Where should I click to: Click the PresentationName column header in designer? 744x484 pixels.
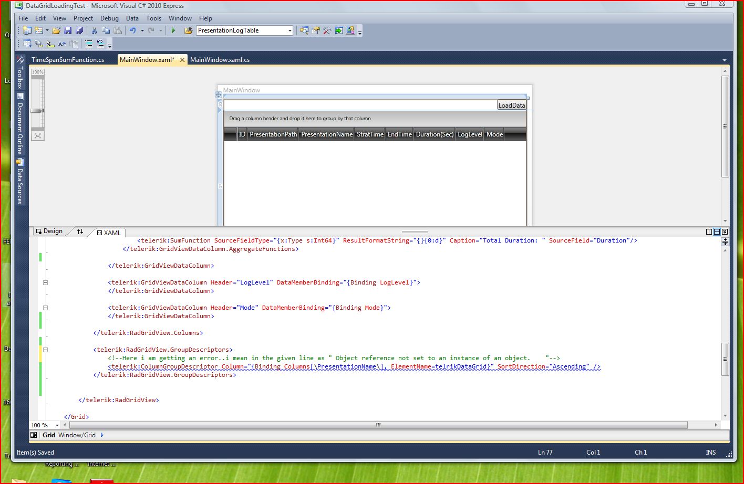(x=327, y=134)
